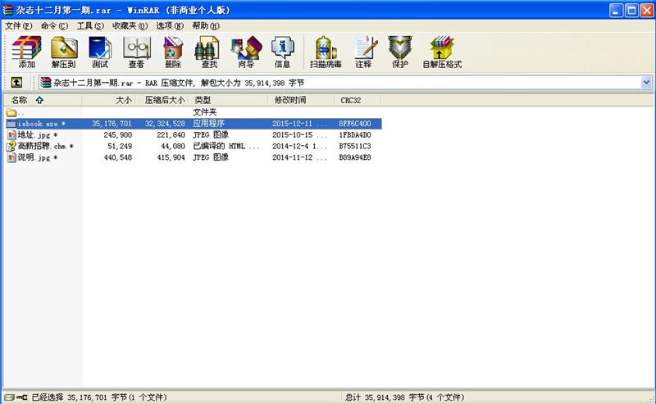The image size is (656, 404).
Task: Click the archive icon in address bar
Action: [46, 83]
